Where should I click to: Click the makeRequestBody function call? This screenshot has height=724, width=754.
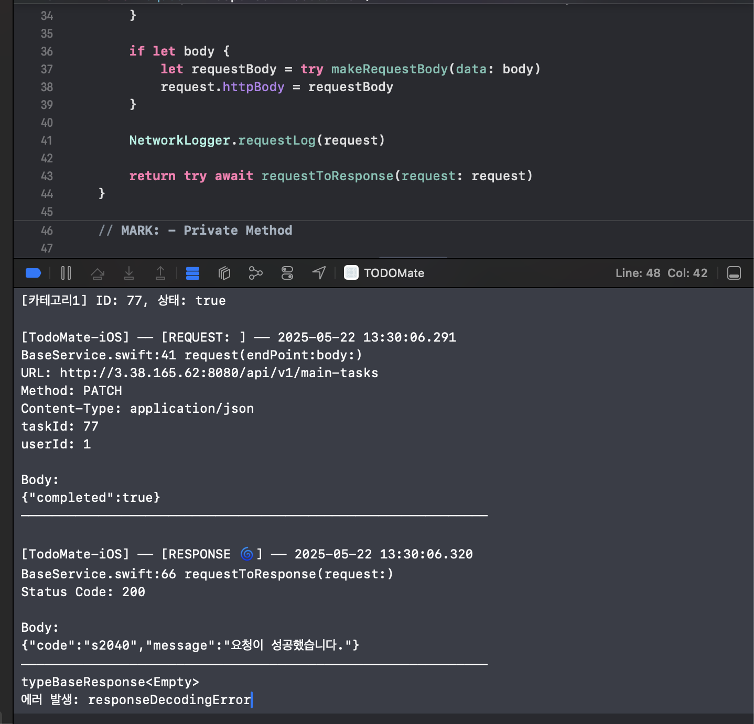[390, 69]
